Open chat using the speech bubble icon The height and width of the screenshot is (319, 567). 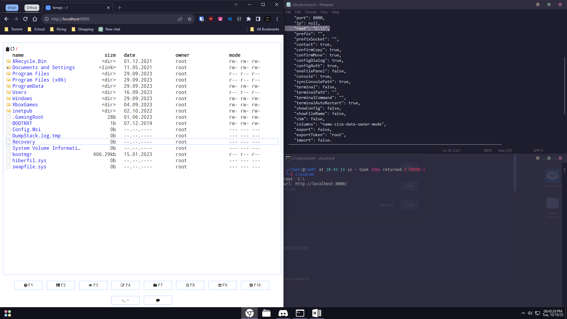(158, 300)
